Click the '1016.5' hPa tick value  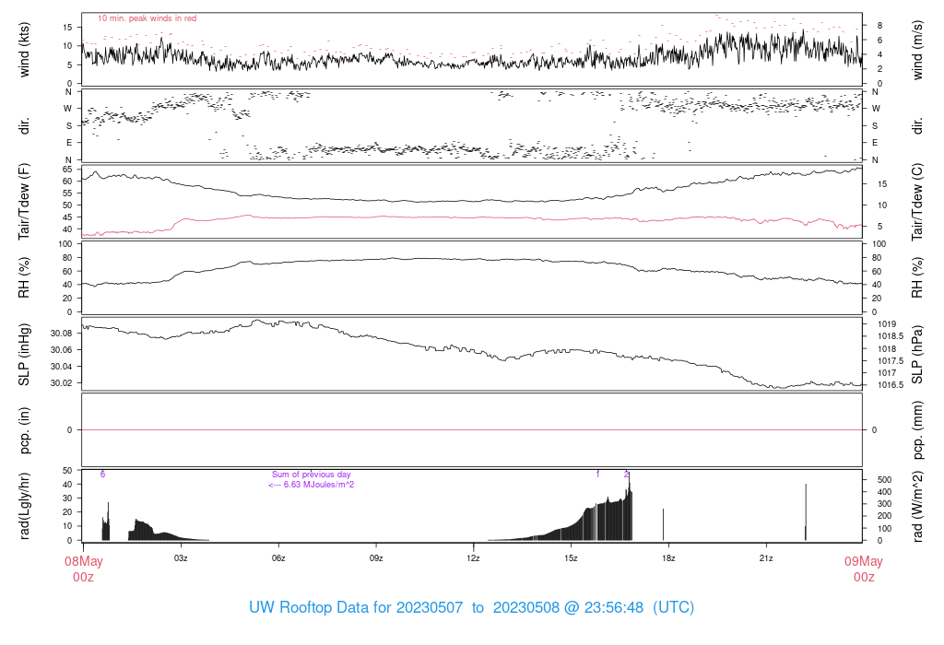tap(891, 385)
